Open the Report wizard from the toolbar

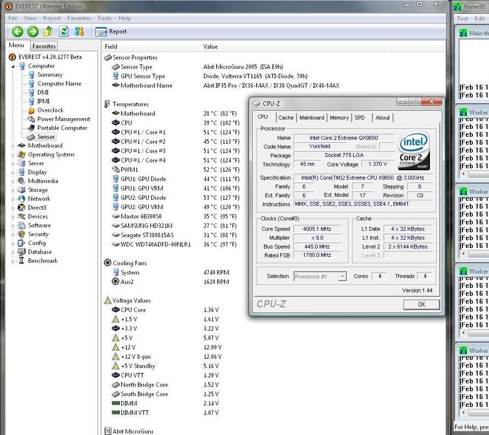click(x=111, y=31)
